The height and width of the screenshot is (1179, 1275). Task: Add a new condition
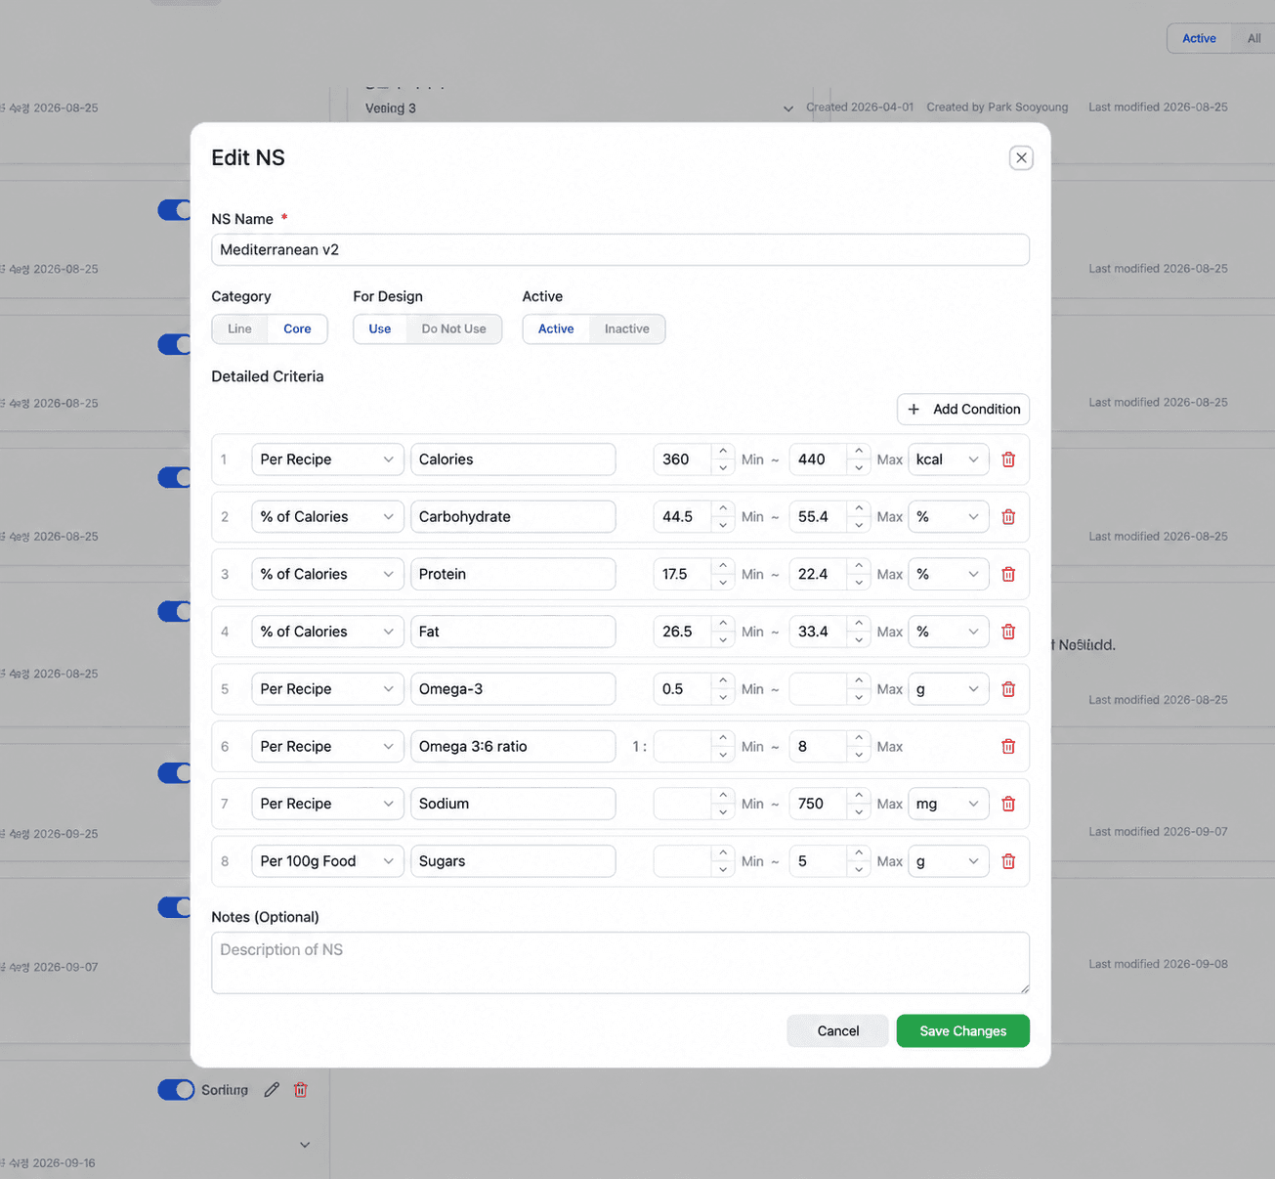963,410
